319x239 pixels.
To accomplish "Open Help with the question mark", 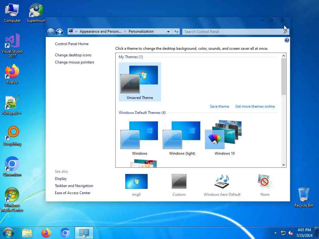I will 287,40.
